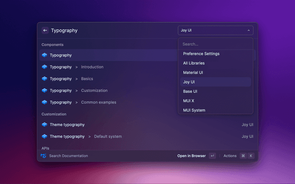This screenshot has height=184, width=295.
Task: Open the Actions menu
Action: tap(230, 156)
